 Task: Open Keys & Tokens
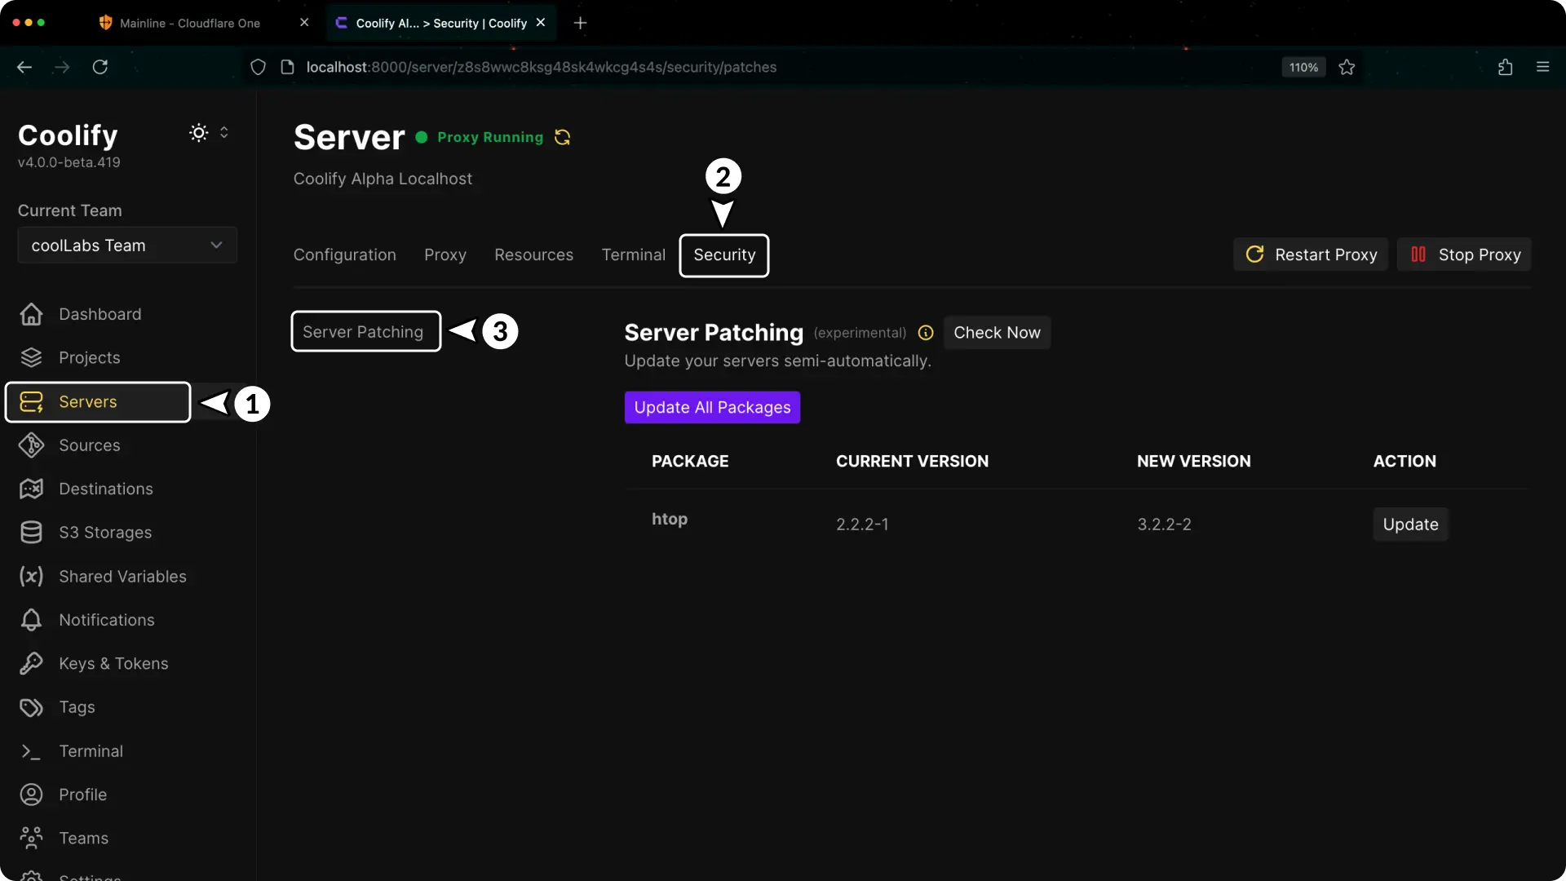(x=113, y=663)
